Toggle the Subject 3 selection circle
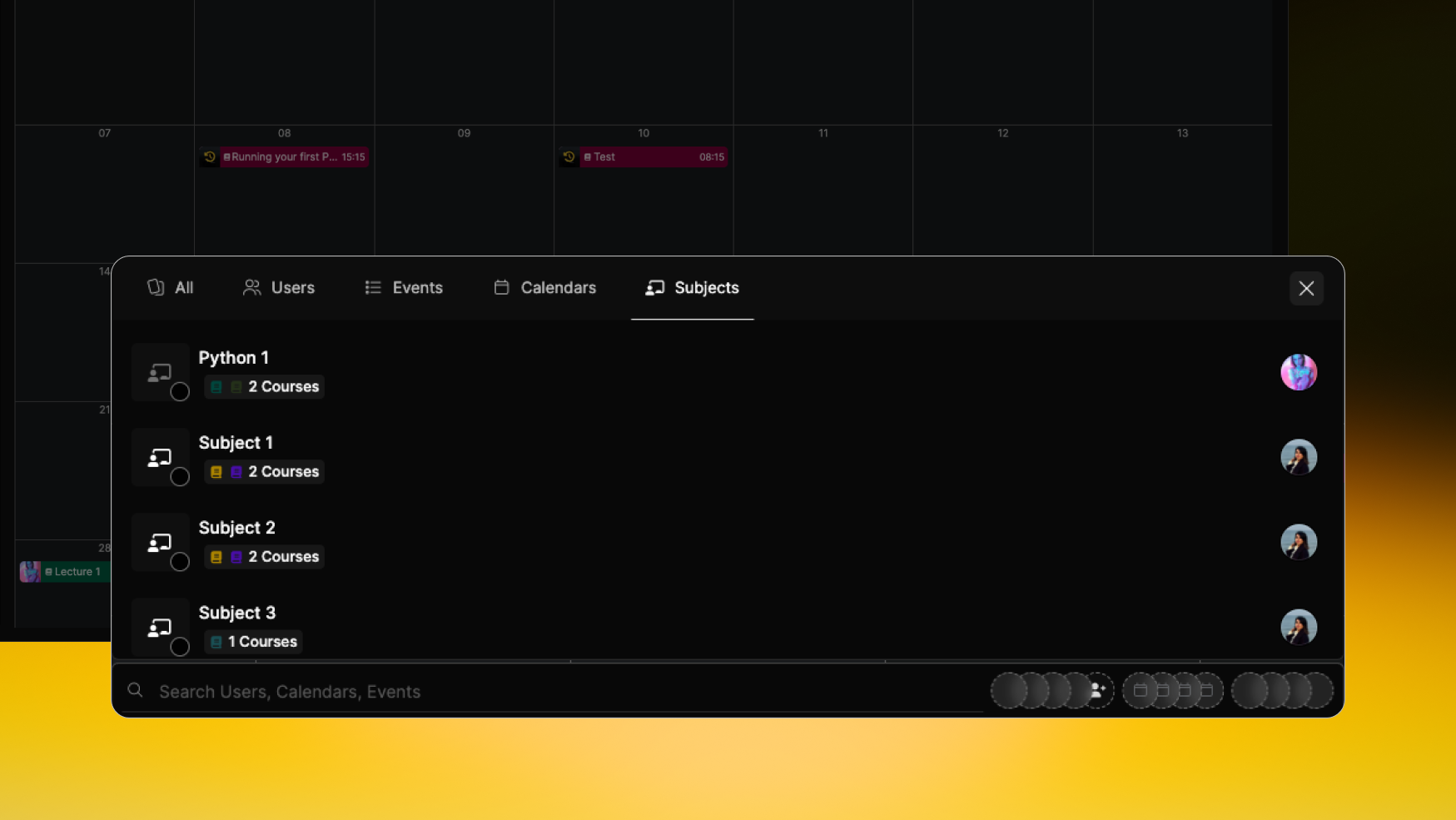The width and height of the screenshot is (1456, 820). [180, 647]
